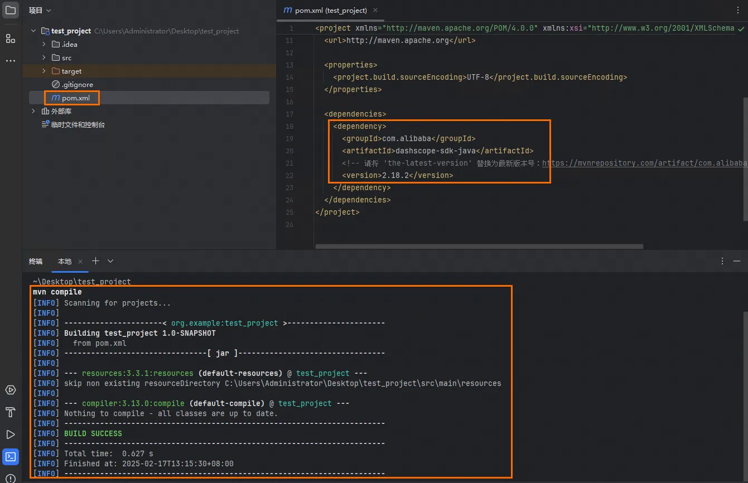Close the pom.xml editor tab

click(x=375, y=10)
